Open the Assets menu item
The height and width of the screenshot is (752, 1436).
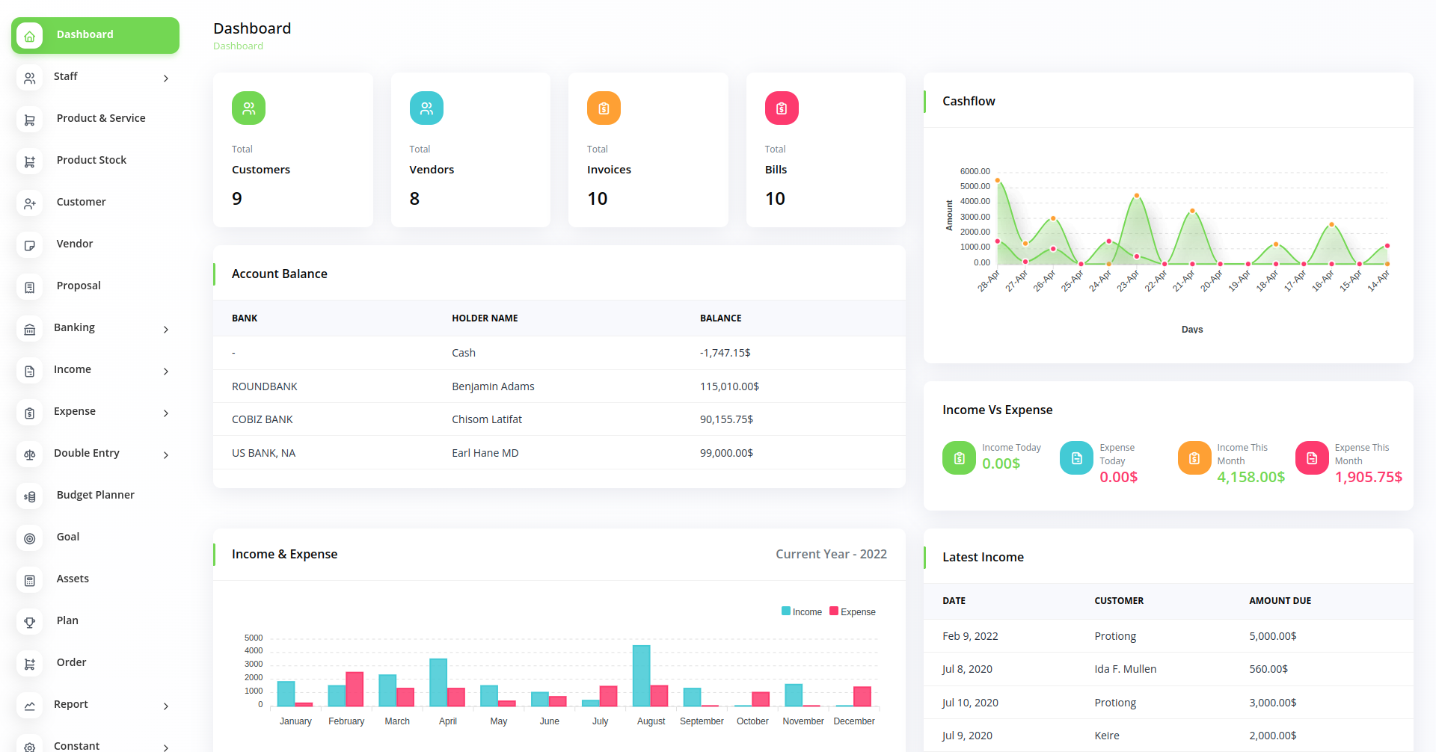(73, 579)
